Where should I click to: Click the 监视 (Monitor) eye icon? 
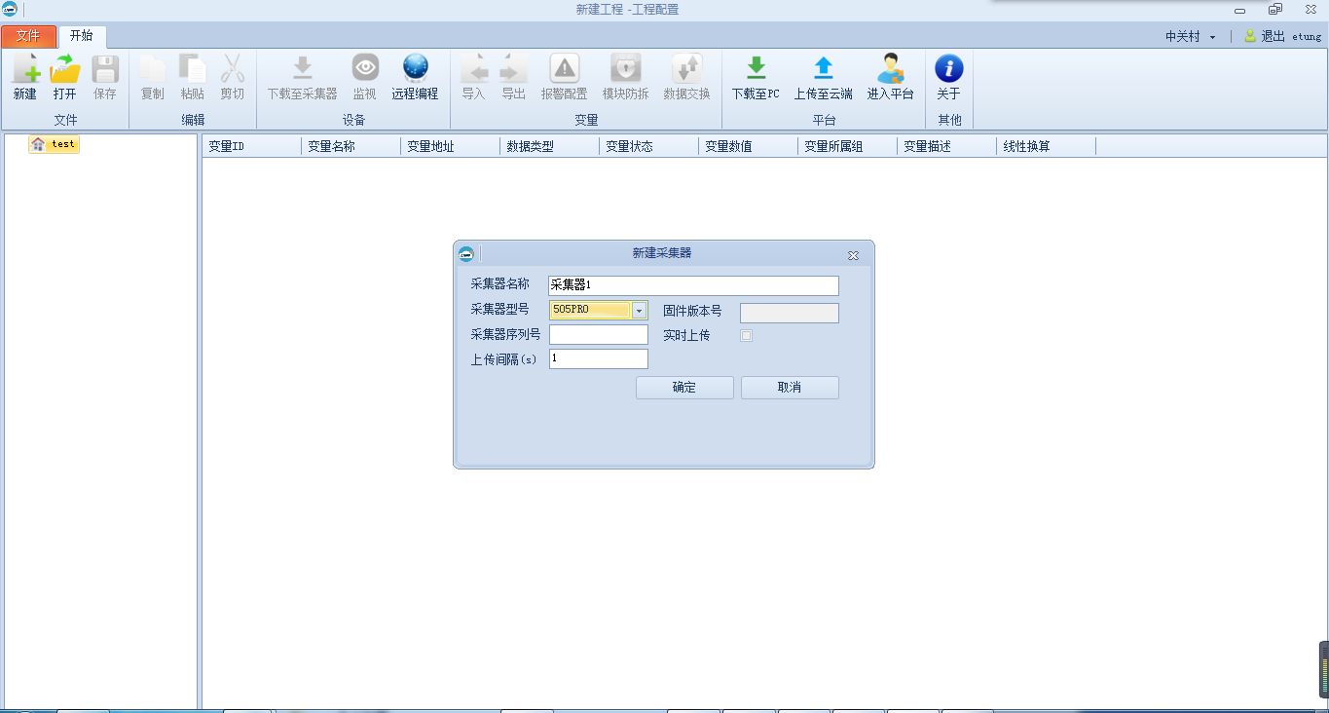tap(365, 68)
